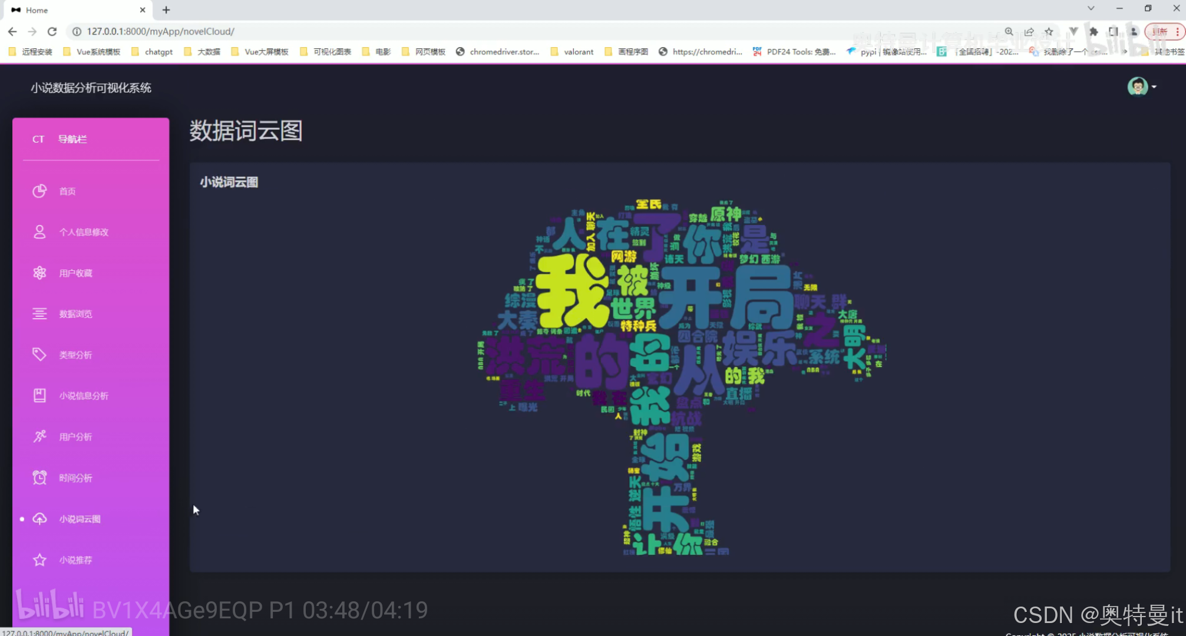The width and height of the screenshot is (1186, 636).
Task: Open the Chrome three-dot menu
Action: tap(1177, 32)
